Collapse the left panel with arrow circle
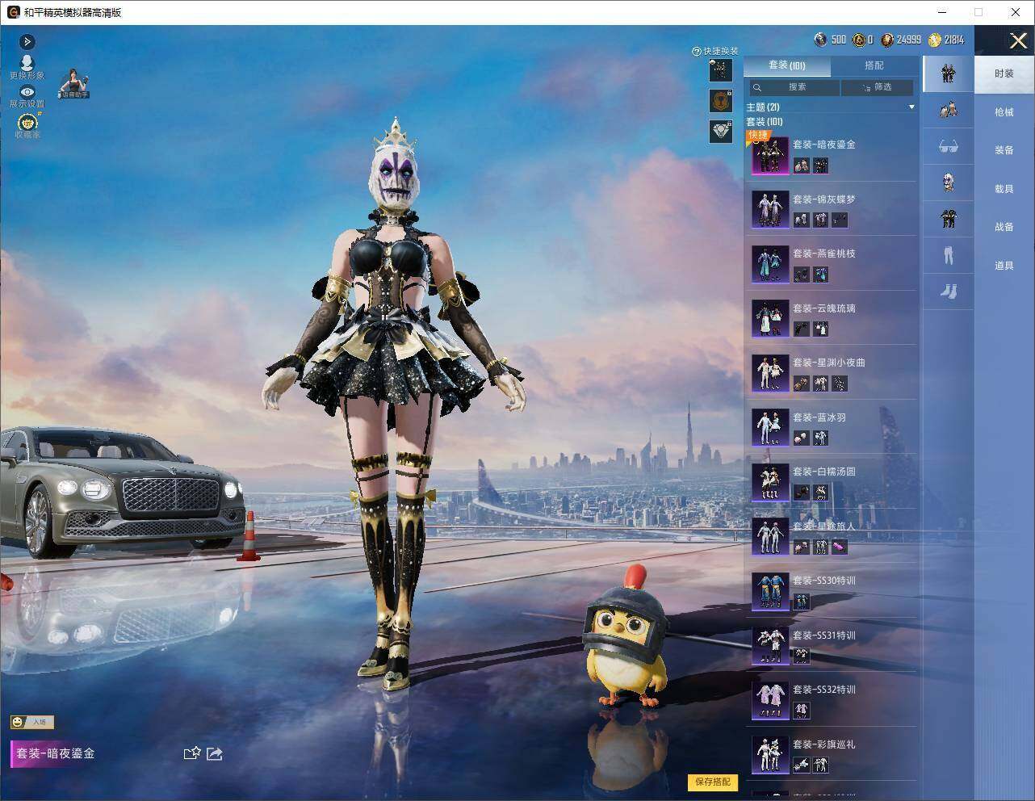 coord(27,41)
